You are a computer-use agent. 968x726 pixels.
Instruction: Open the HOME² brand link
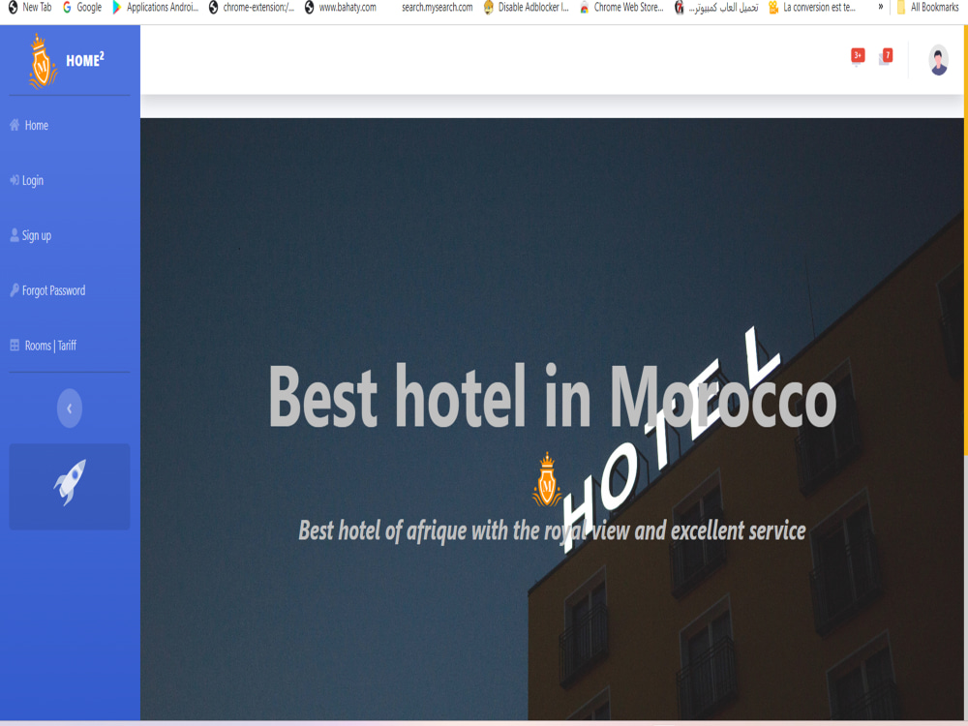84,60
